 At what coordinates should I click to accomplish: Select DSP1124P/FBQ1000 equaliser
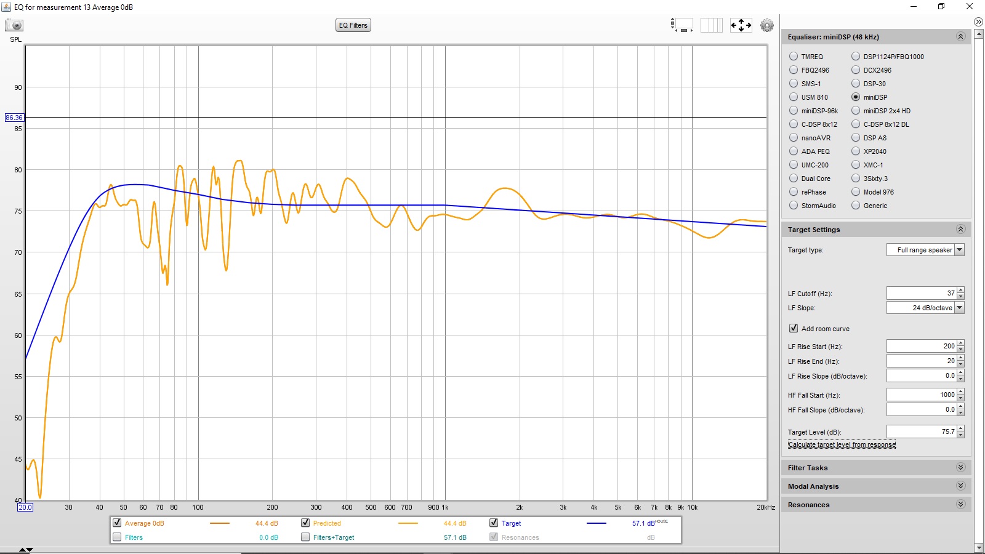pyautogui.click(x=856, y=56)
